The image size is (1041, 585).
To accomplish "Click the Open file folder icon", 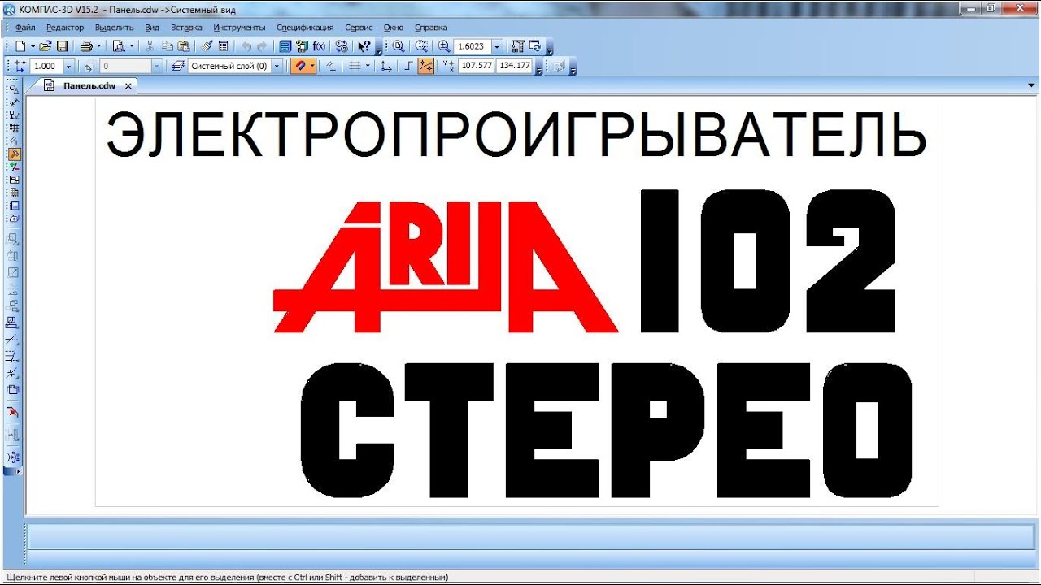I will pos(46,46).
